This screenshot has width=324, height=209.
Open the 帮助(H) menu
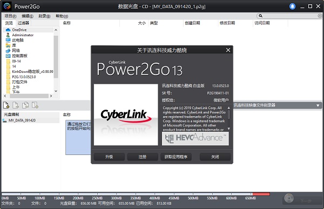tap(62, 16)
